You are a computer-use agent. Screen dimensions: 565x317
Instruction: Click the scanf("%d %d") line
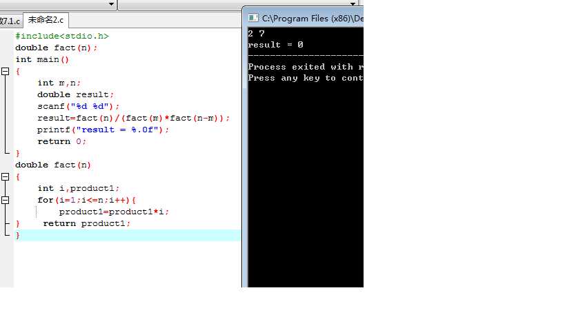(x=78, y=107)
